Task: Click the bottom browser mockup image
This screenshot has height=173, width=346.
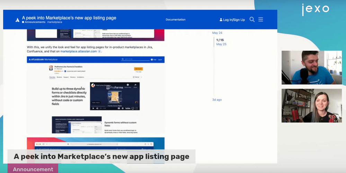Action: tap(96, 150)
